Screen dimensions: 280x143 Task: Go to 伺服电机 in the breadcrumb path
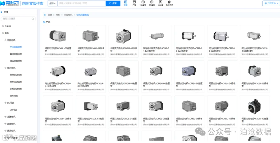pyautogui.click(x=68, y=15)
